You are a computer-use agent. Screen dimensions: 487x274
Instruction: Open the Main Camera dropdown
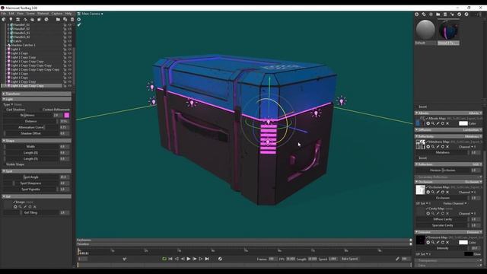point(92,14)
